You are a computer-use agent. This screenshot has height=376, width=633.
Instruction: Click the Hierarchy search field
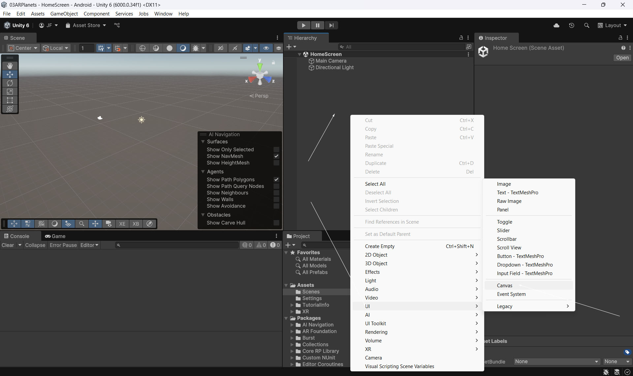402,47
